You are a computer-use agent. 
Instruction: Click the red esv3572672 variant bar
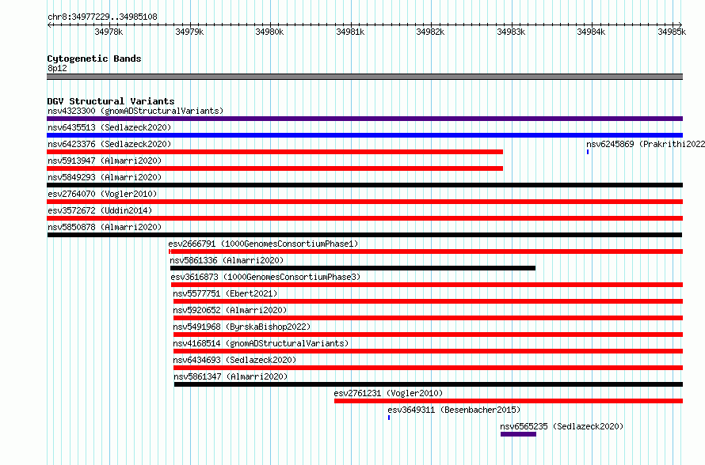[x=364, y=218]
